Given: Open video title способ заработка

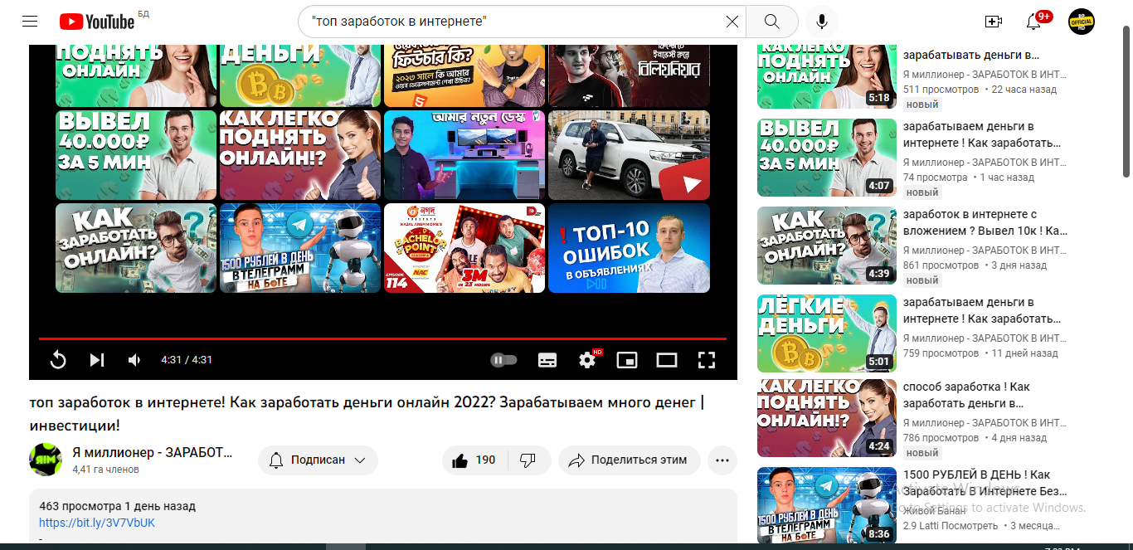Looking at the screenshot, I should 967,395.
